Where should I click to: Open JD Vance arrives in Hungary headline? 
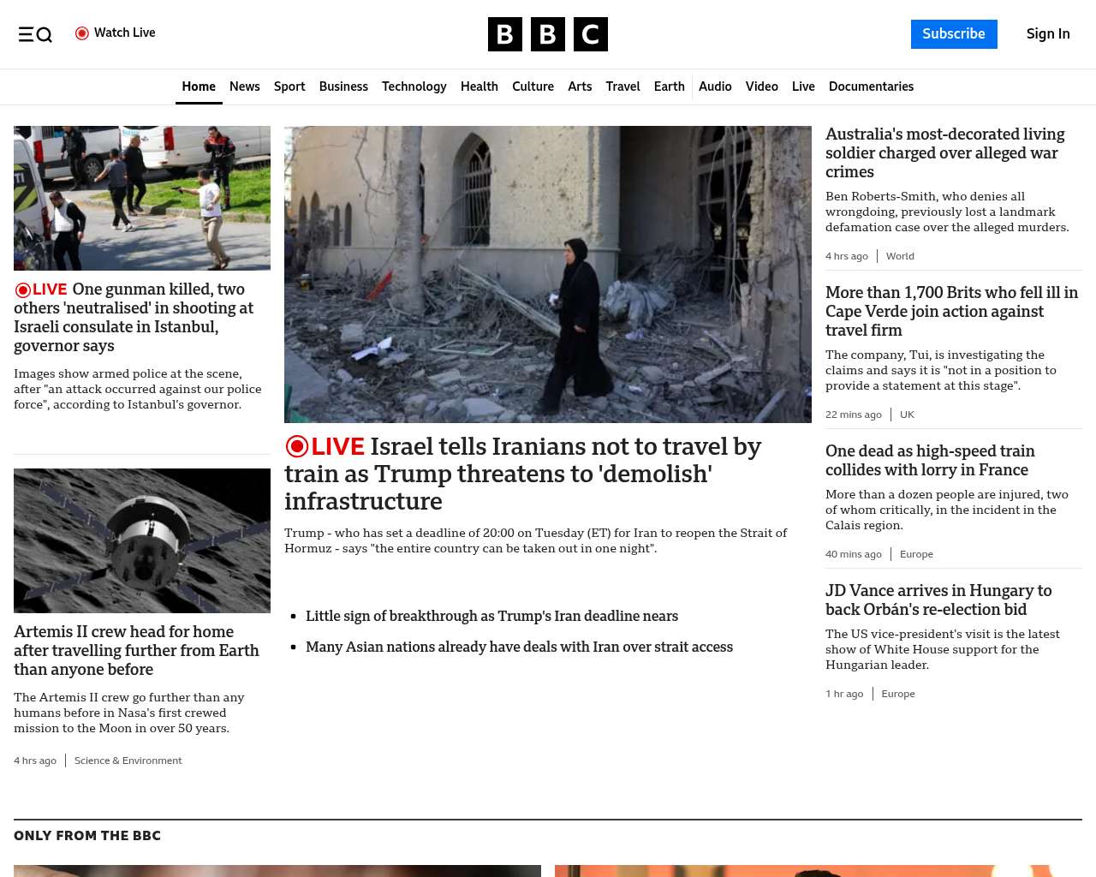(x=938, y=600)
